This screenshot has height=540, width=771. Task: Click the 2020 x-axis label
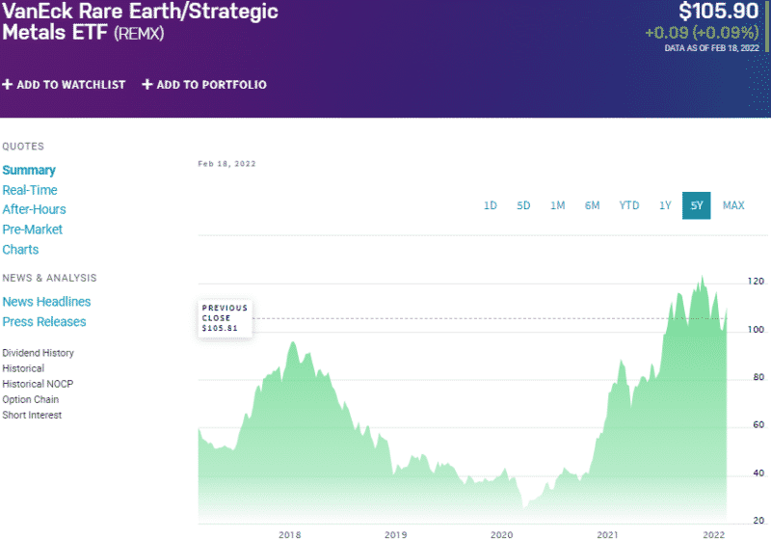point(501,534)
